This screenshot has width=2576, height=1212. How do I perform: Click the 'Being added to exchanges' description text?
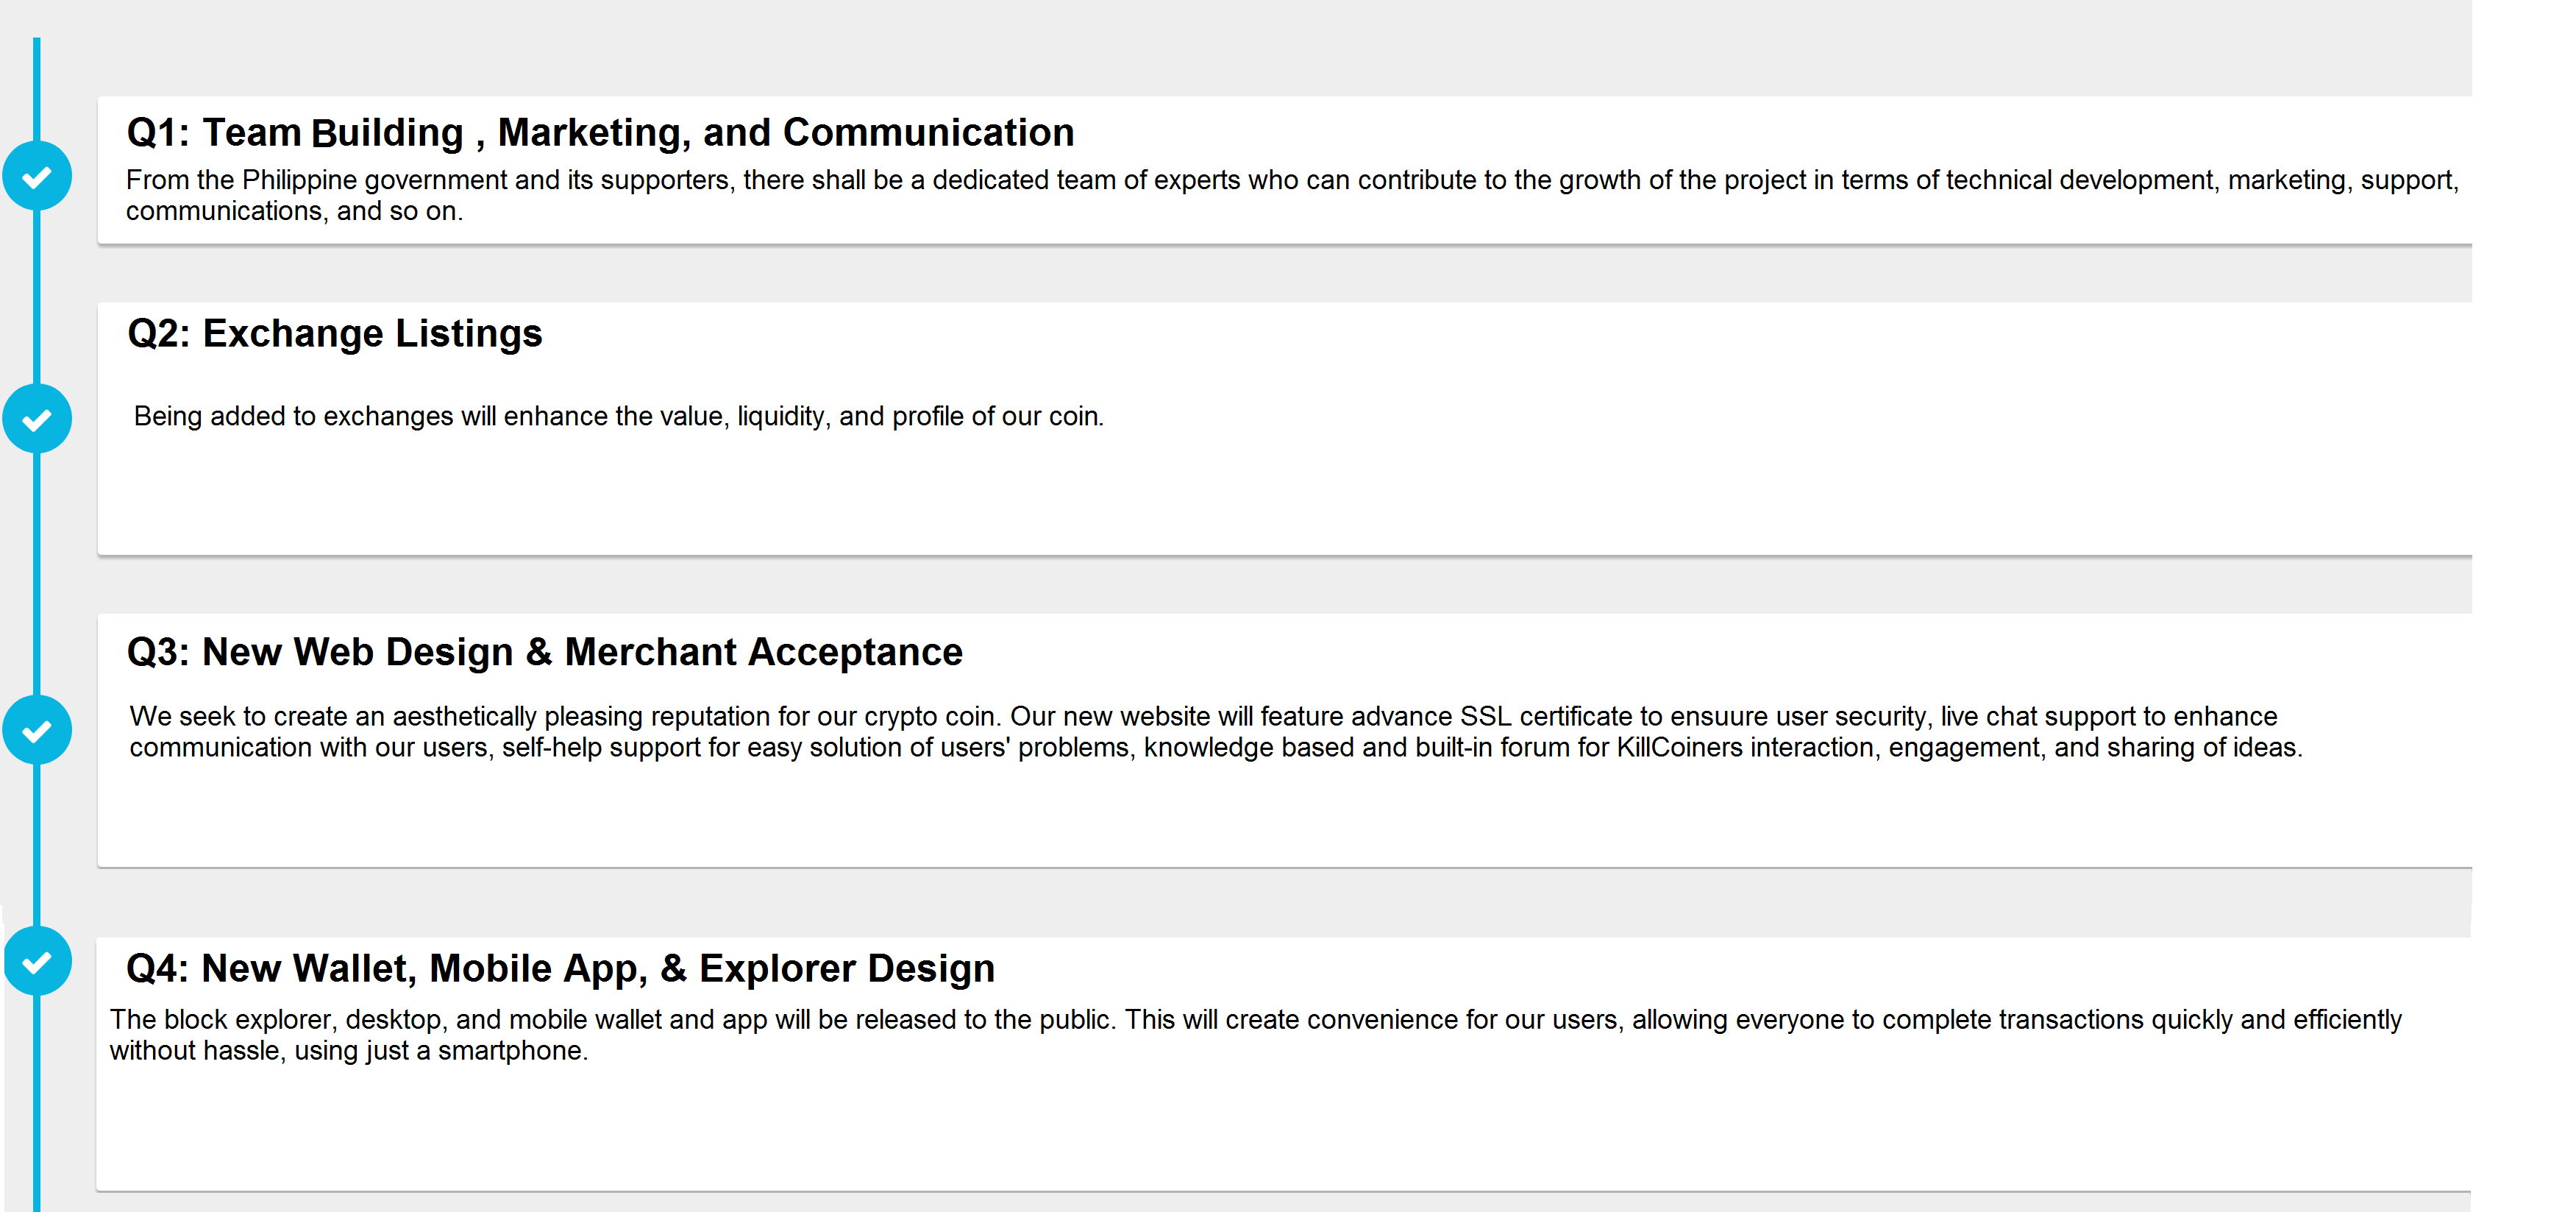[618, 417]
